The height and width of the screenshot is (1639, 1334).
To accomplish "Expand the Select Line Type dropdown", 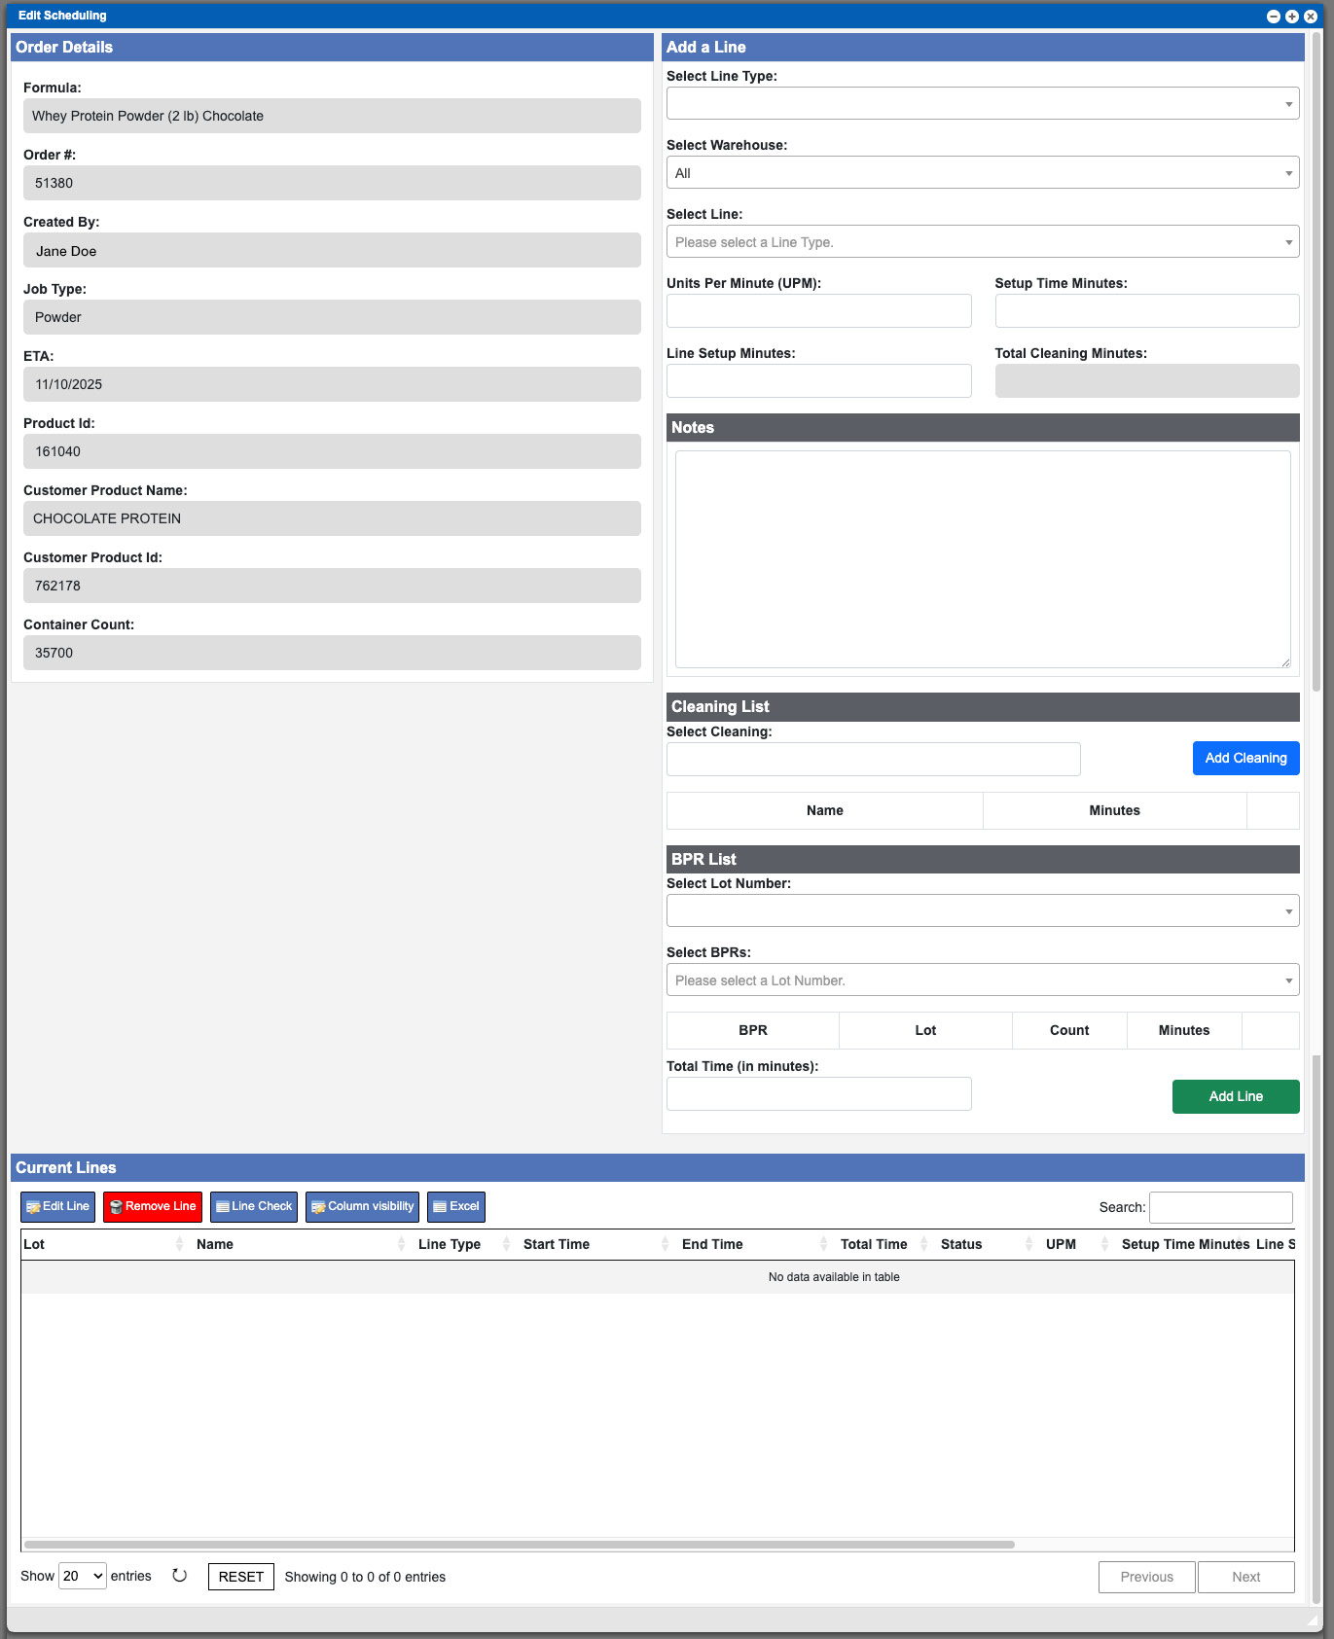I will click(x=982, y=104).
